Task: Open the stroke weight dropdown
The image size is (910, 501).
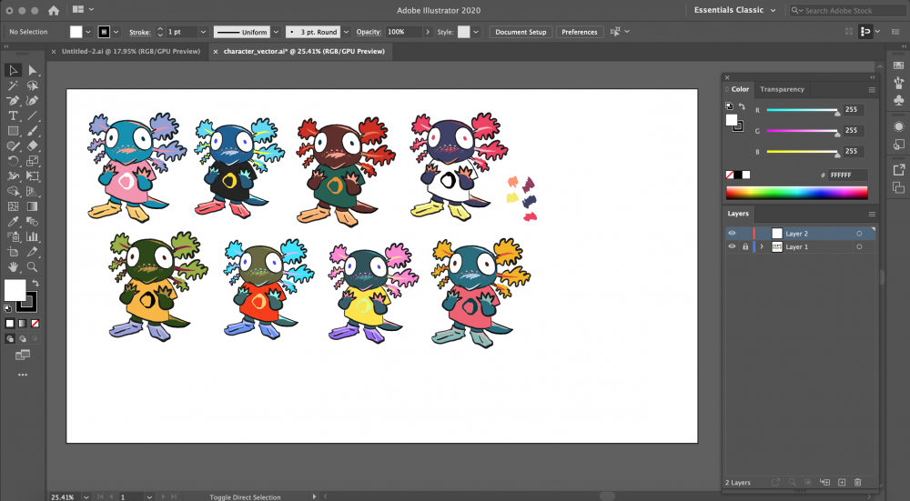Action: [x=203, y=32]
